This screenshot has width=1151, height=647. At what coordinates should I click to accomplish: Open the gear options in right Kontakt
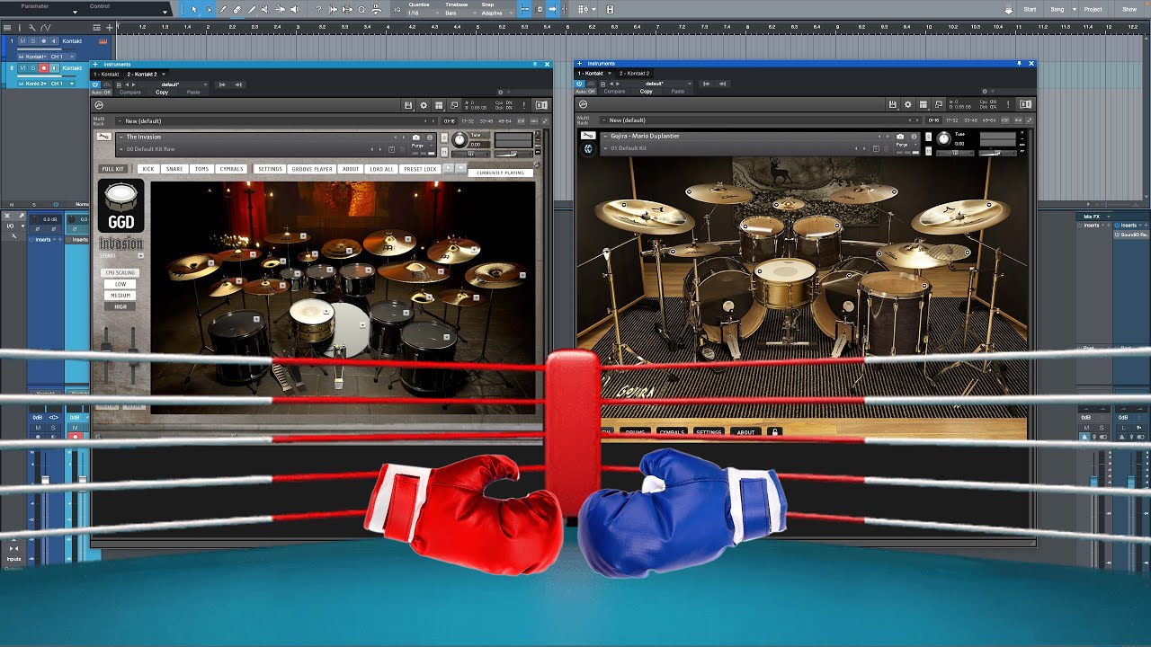pyautogui.click(x=907, y=104)
